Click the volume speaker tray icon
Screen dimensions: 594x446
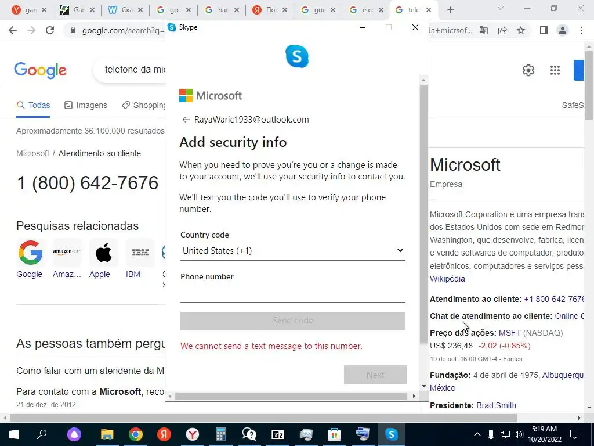(519, 434)
